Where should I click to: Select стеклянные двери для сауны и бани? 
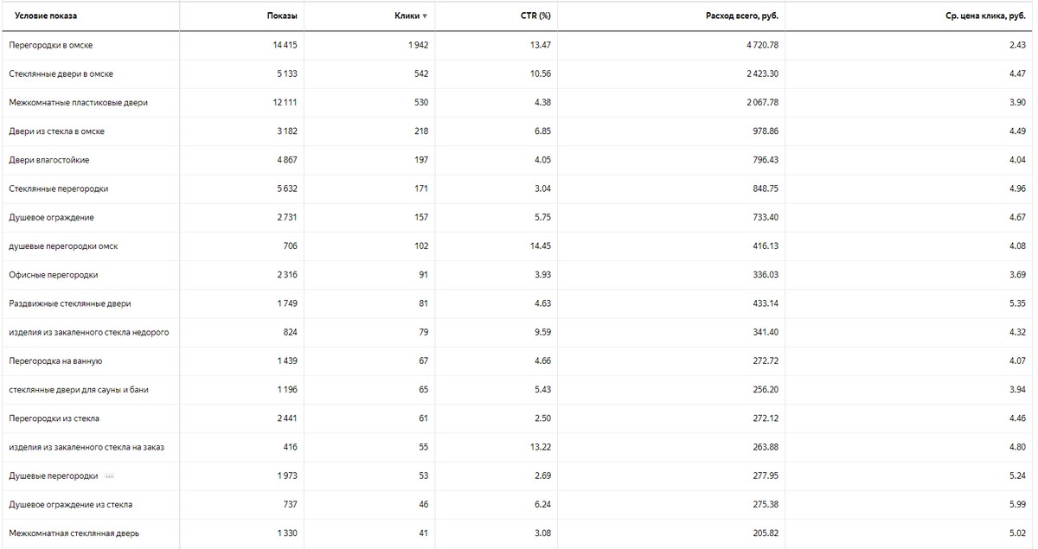(x=78, y=390)
